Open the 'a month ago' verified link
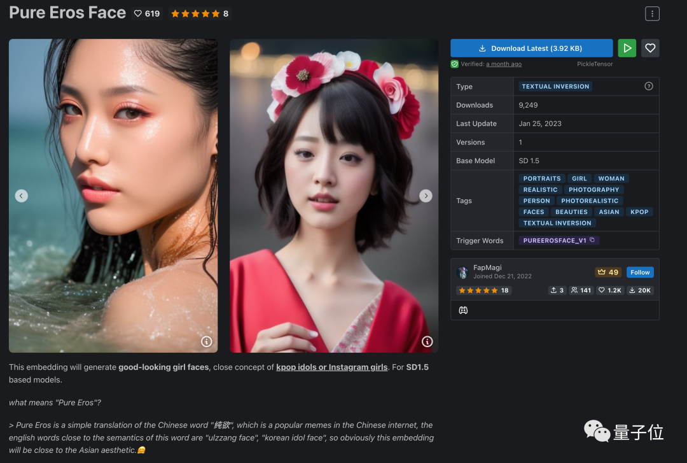687x463 pixels. tap(504, 64)
